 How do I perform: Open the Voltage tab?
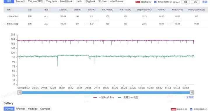tap(33, 109)
